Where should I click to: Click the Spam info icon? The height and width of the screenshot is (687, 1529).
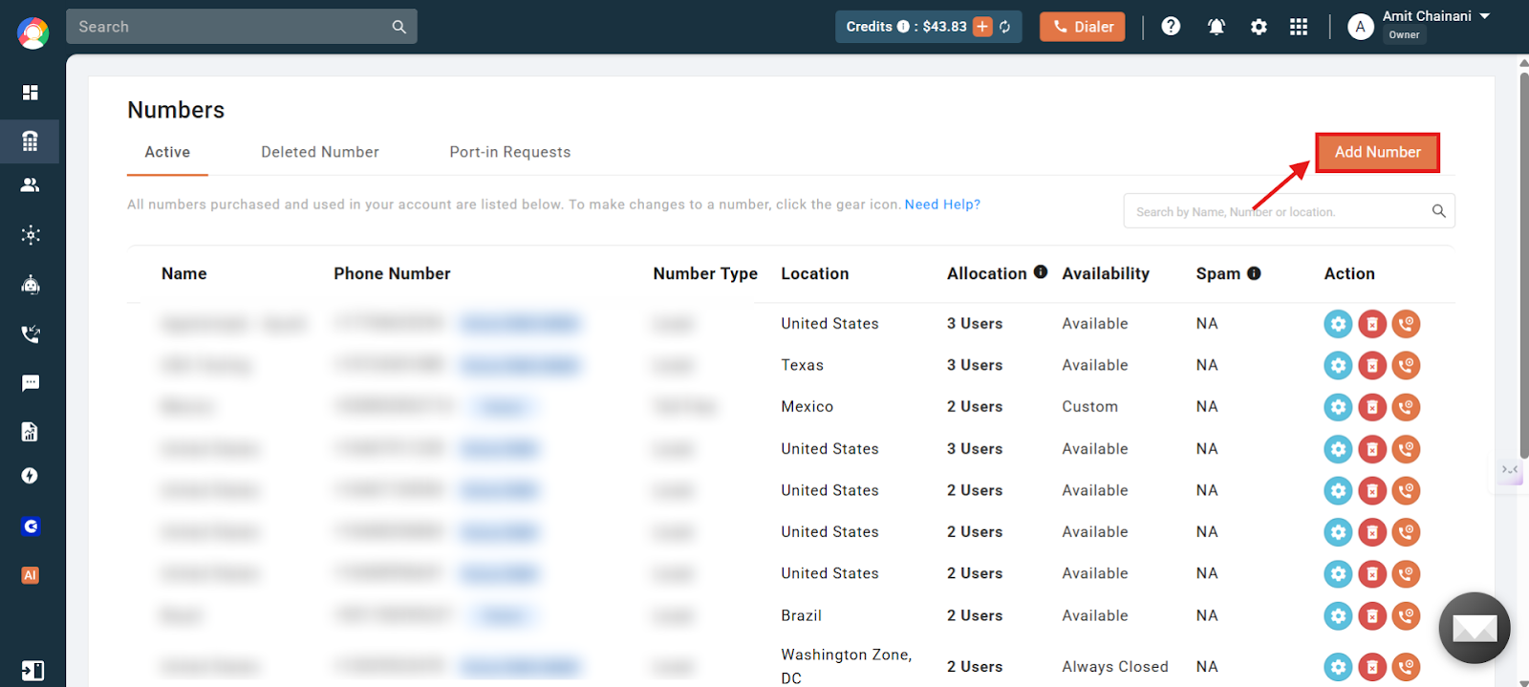pyautogui.click(x=1254, y=273)
